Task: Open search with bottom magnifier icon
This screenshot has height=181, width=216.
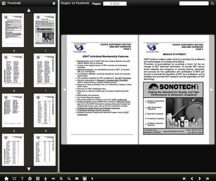Action: point(69,179)
